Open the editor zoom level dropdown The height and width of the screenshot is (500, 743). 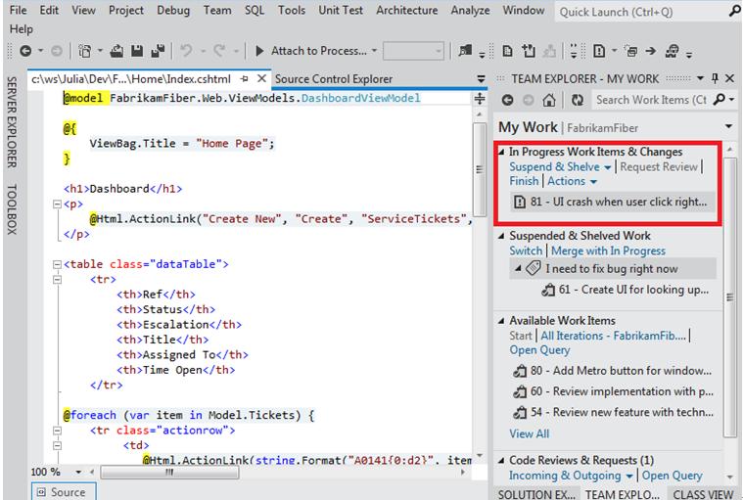(x=78, y=472)
